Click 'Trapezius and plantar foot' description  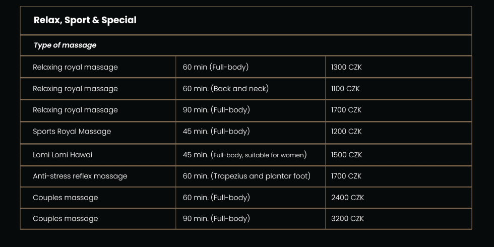(260, 176)
